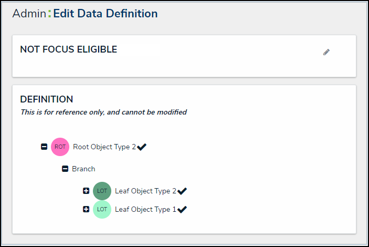The image size is (369, 247).
Task: Click the reference-only italic note
Action: [x=103, y=112]
